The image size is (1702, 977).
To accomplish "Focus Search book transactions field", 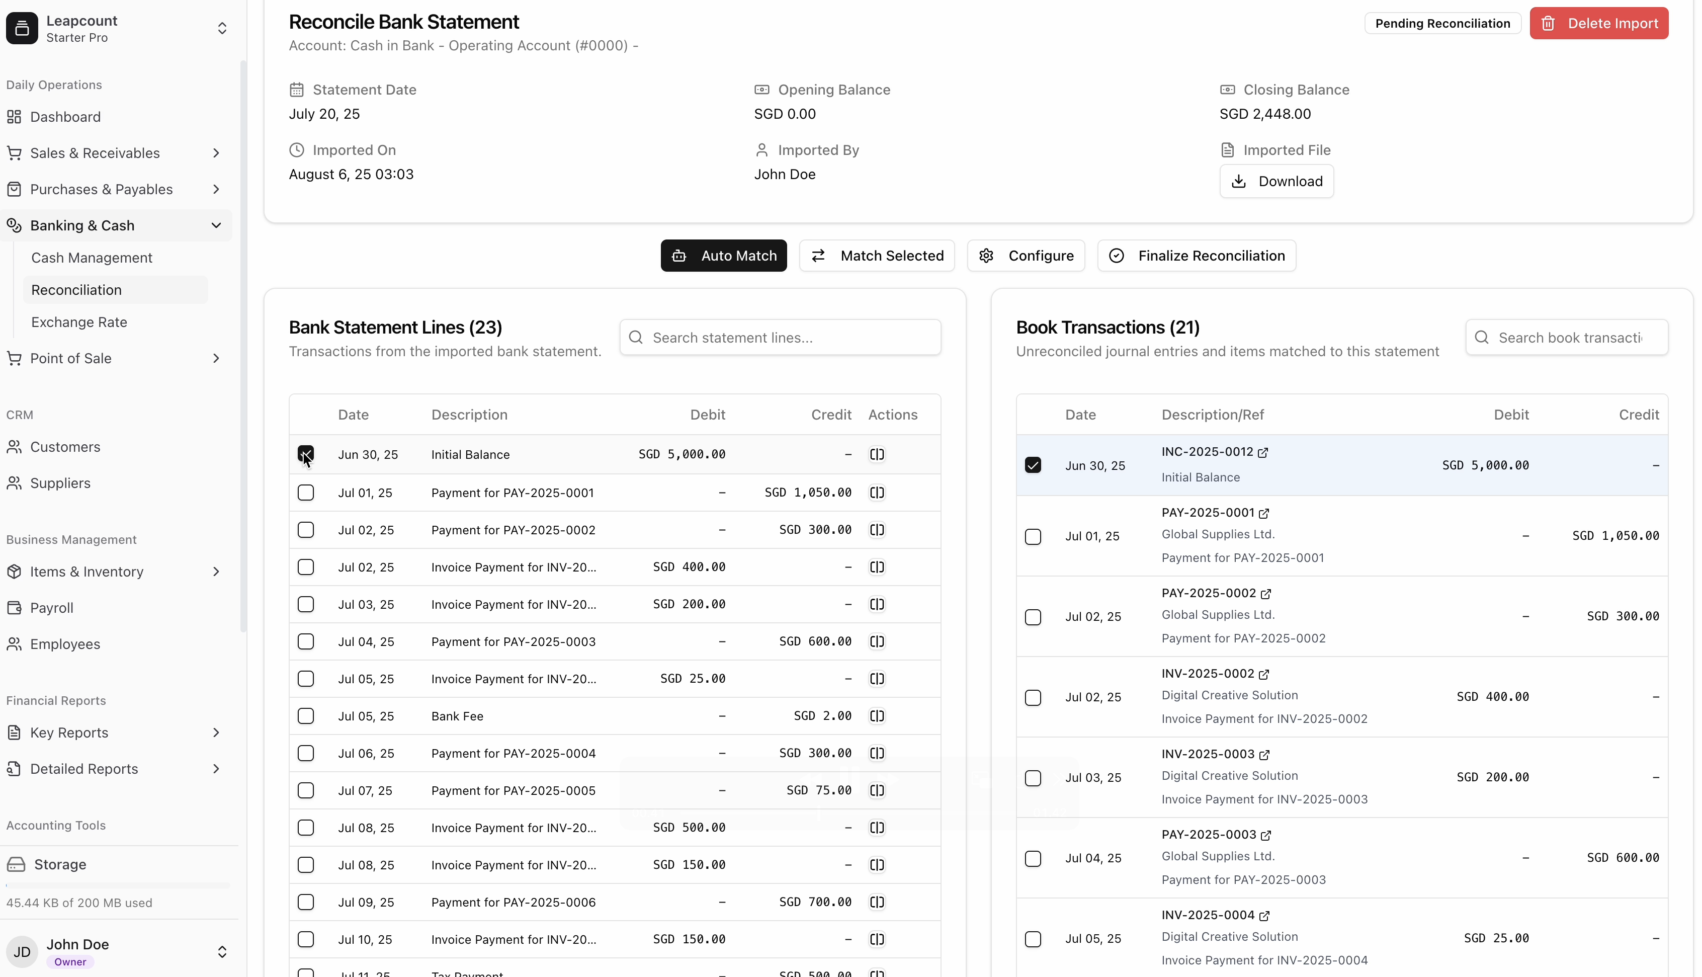I will pos(1567,338).
